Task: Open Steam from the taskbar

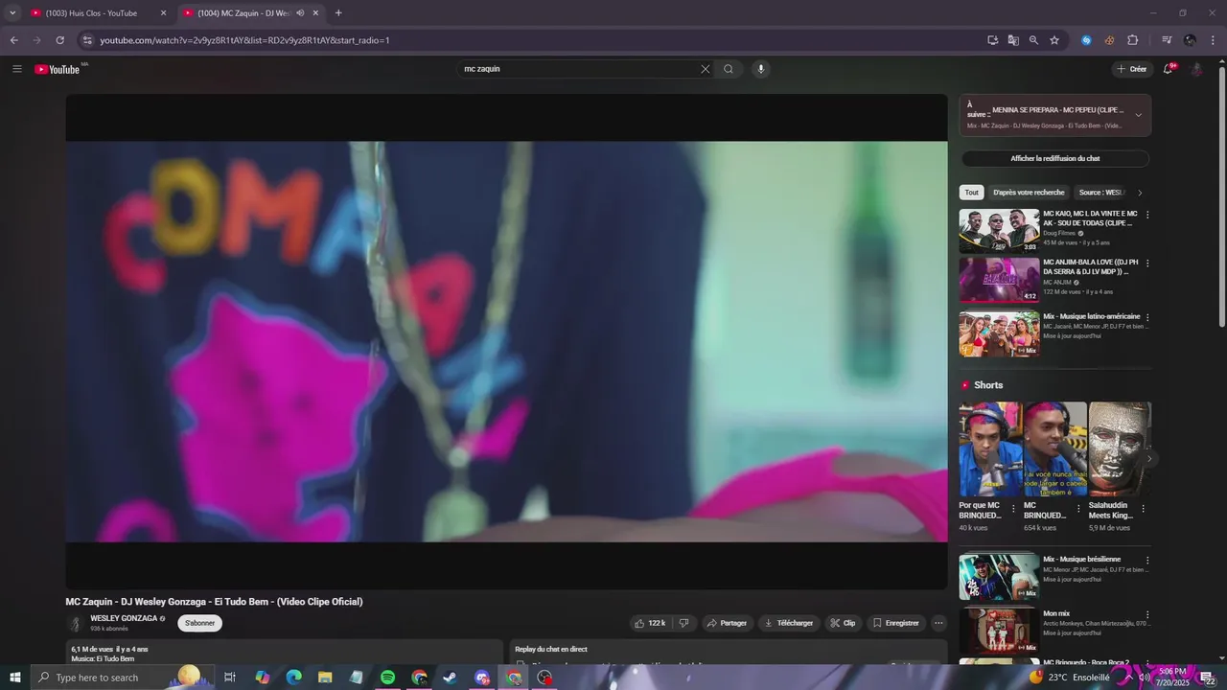Action: click(450, 678)
